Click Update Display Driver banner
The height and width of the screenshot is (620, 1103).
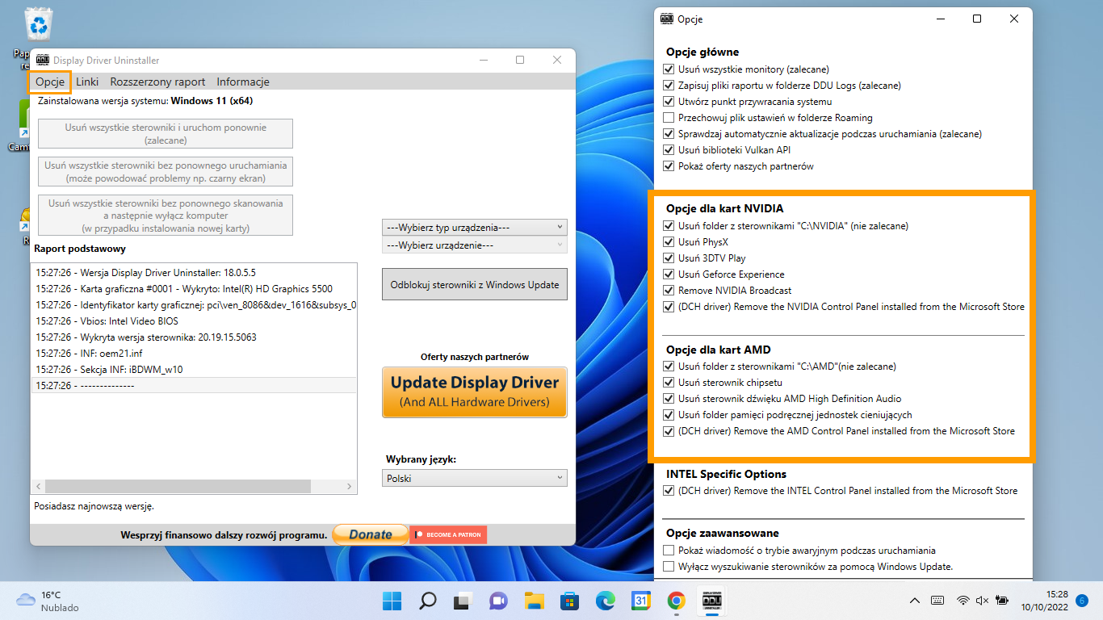point(475,392)
